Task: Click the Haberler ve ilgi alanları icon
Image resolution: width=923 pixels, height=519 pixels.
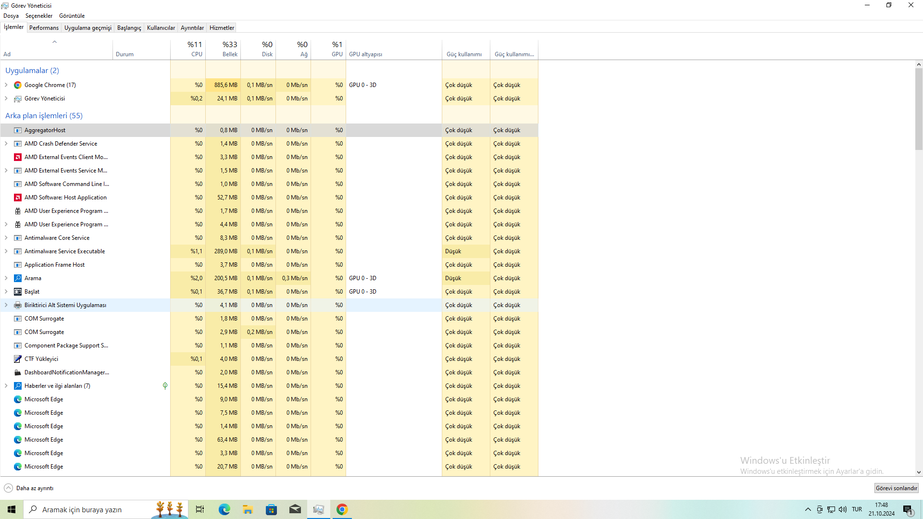Action: point(18,386)
